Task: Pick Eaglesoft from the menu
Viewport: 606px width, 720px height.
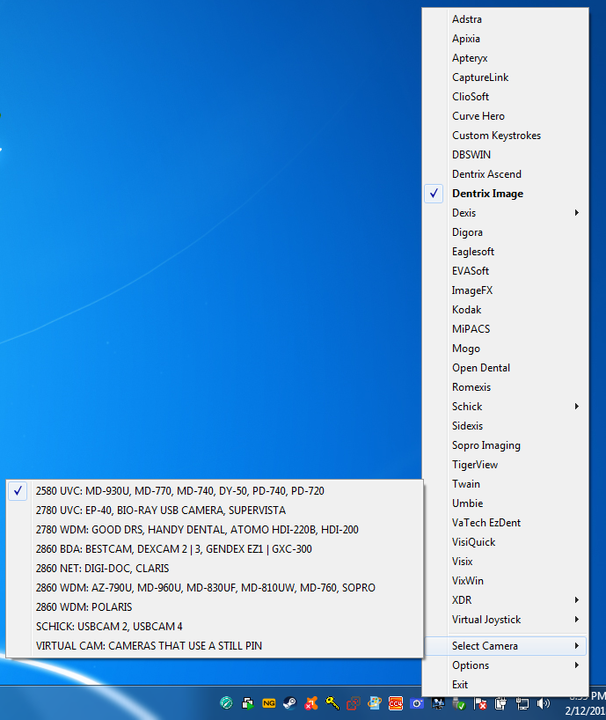Action: pyautogui.click(x=505, y=252)
